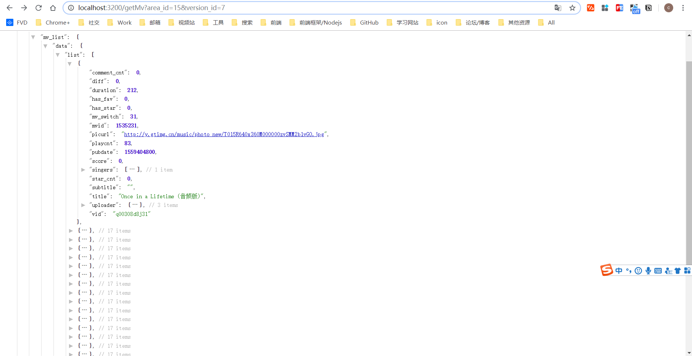Open the red FE helper extension icon

pyautogui.click(x=619, y=8)
